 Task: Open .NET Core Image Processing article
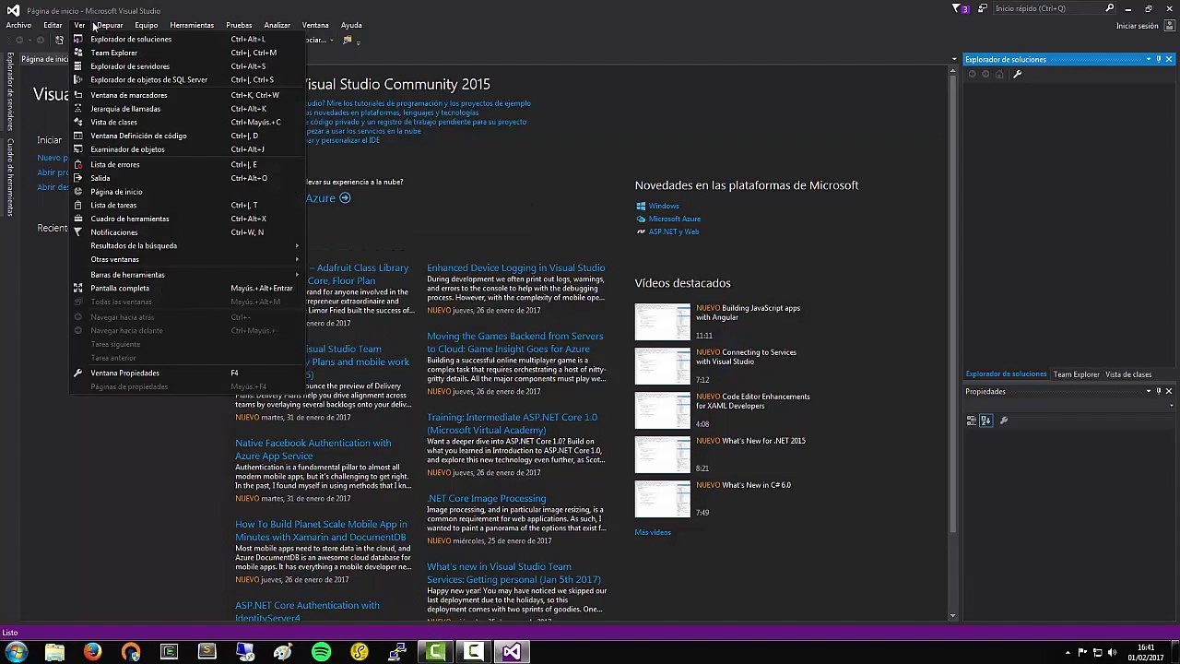coord(486,498)
